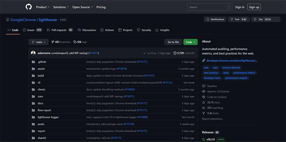Open the Releases 99 heading link
Viewport: 286px width, 142px height.
pos(211,132)
